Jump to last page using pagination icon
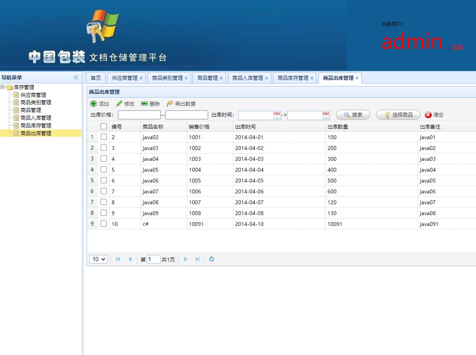Viewport: 476px width, 355px height. pos(198,259)
